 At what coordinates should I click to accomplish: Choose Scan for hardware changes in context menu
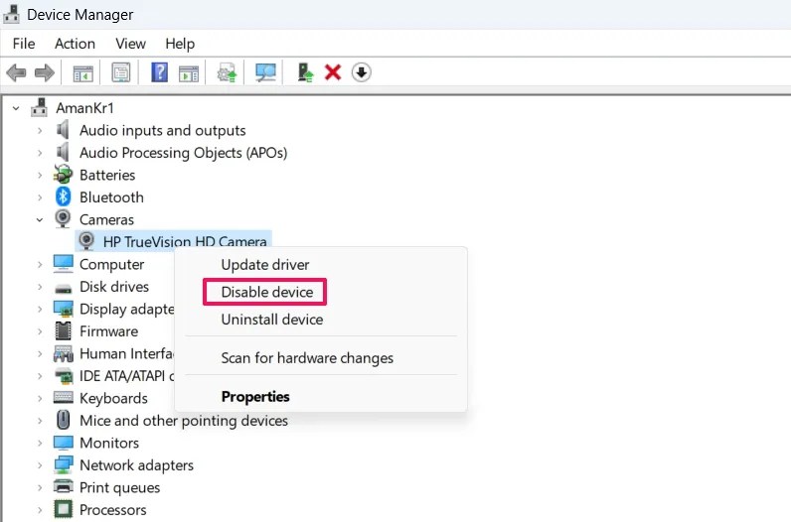tap(307, 357)
